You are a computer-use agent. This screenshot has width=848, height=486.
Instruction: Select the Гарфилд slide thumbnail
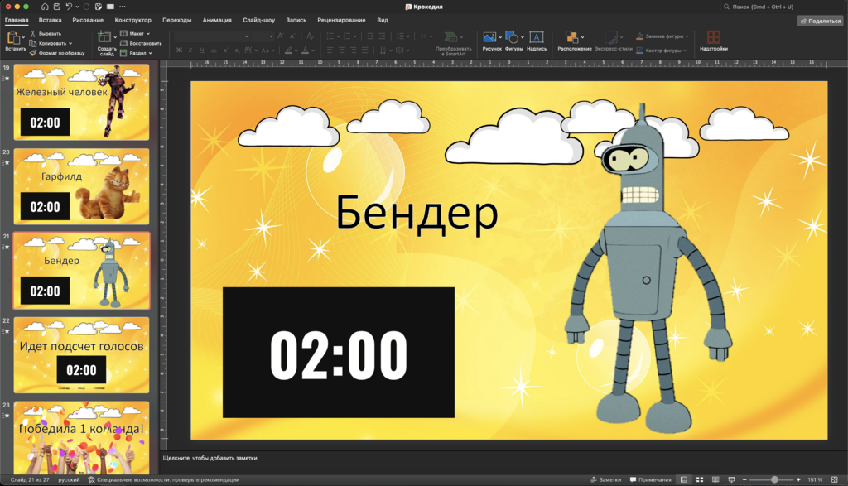(x=81, y=186)
